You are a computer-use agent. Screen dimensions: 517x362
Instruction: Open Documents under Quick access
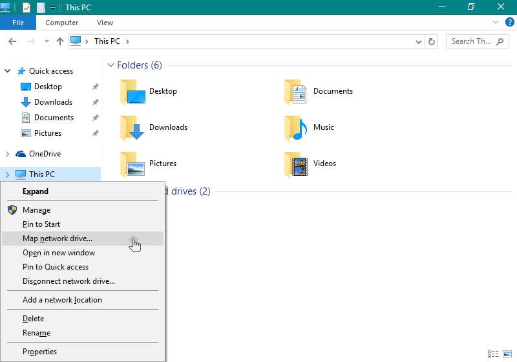coord(54,118)
